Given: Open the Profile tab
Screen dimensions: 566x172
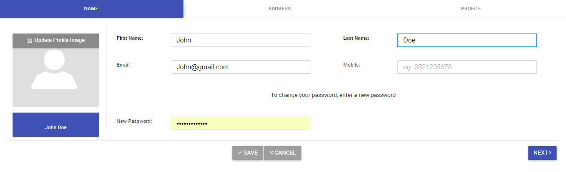Looking at the screenshot, I should [471, 9].
